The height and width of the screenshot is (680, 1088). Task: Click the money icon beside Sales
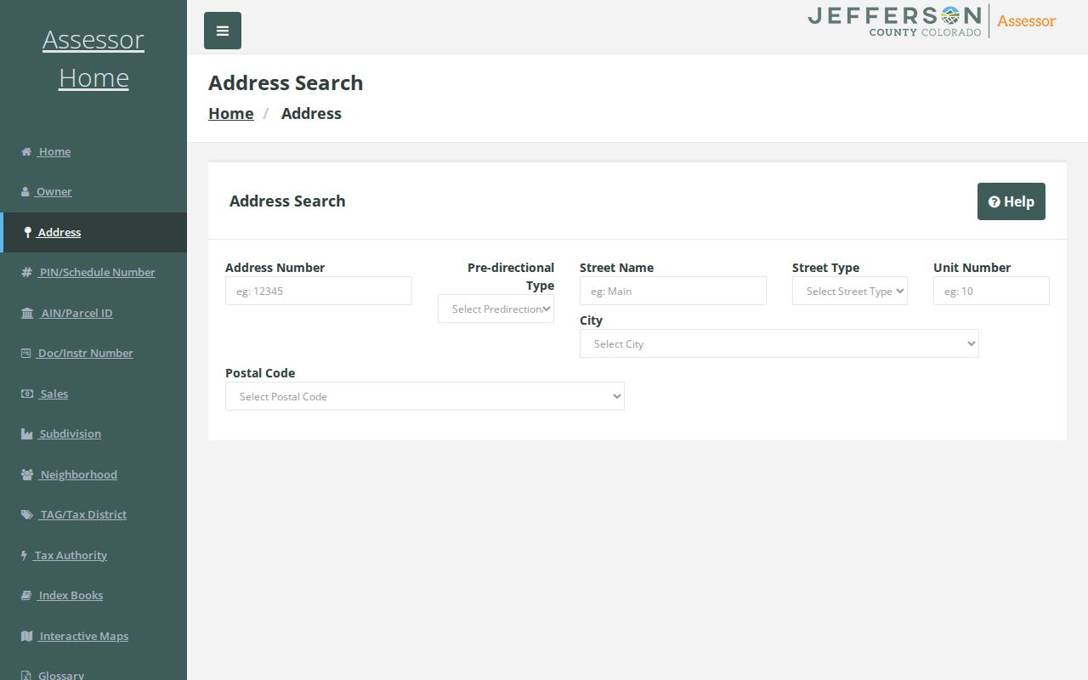[x=27, y=394]
